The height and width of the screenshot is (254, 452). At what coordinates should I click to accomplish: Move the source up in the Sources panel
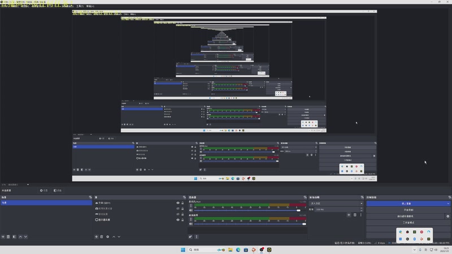114,237
